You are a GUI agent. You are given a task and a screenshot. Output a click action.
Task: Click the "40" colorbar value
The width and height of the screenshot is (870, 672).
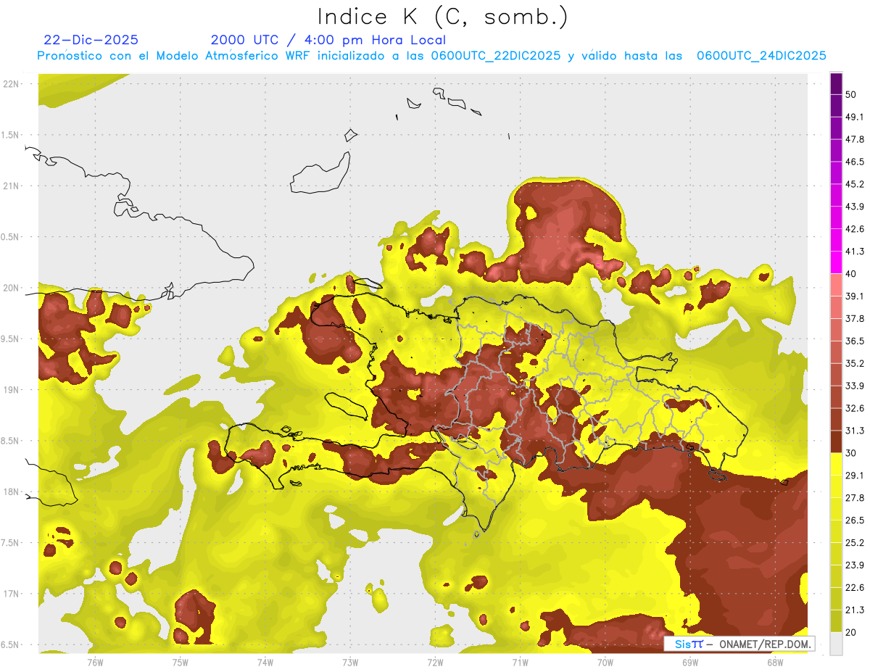852,274
